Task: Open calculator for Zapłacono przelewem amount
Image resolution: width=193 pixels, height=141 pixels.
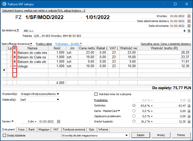Action: (189, 116)
